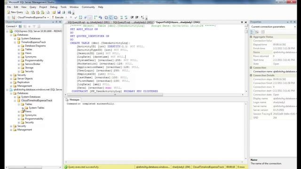Click the Disconnect icon in Object Explorer

pyautogui.click(x=25, y=26)
